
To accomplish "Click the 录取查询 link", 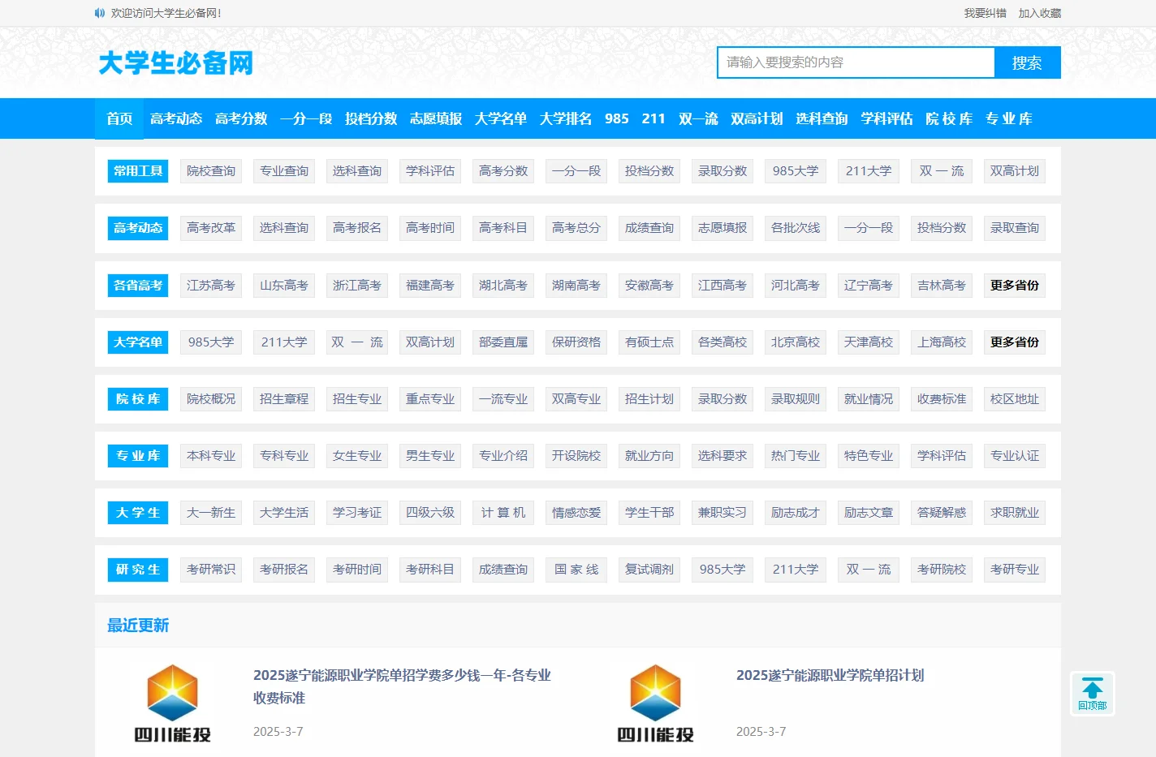I will pos(1015,228).
